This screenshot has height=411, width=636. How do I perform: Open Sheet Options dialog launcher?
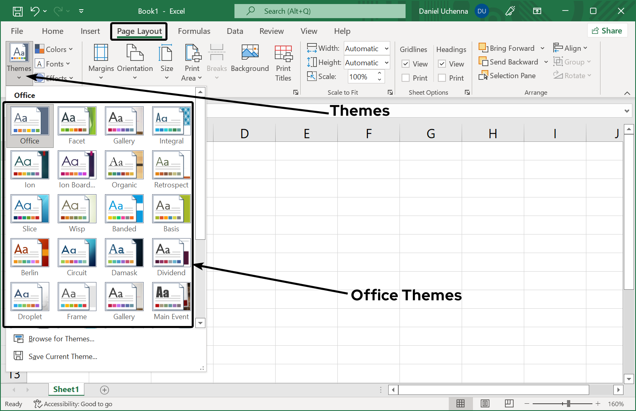click(x=467, y=92)
